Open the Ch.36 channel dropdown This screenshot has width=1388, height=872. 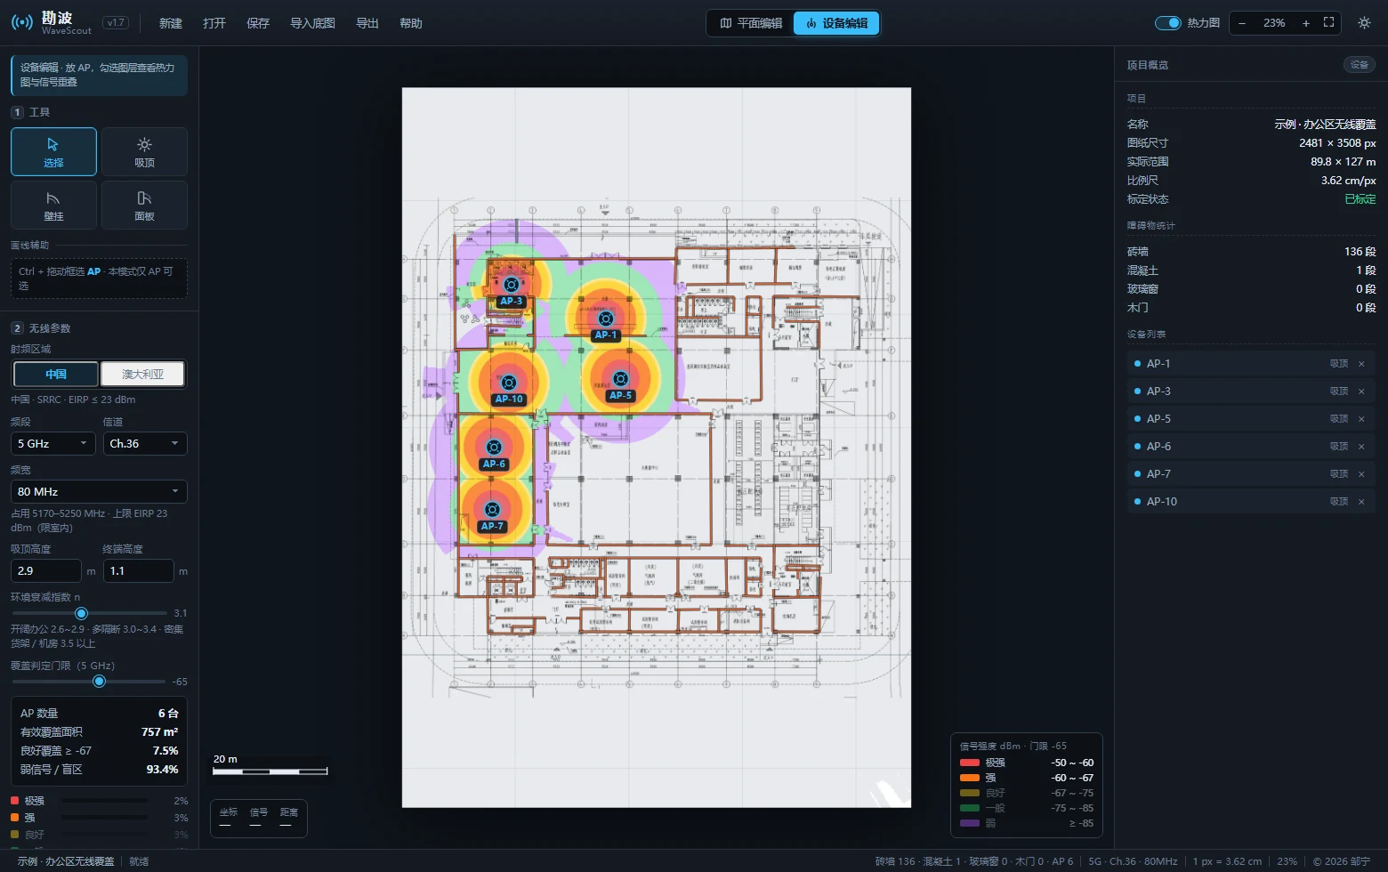(145, 443)
